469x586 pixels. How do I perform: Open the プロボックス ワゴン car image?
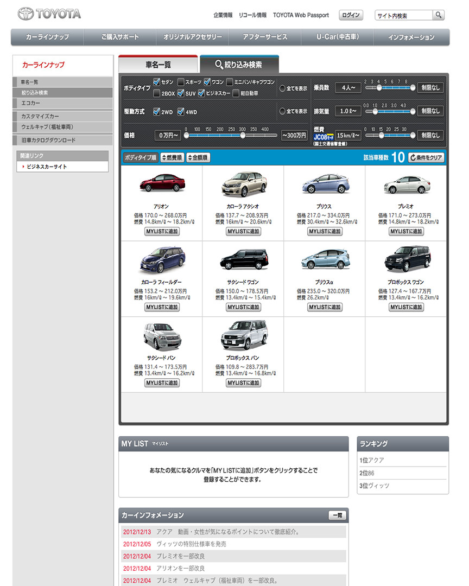coord(407,259)
